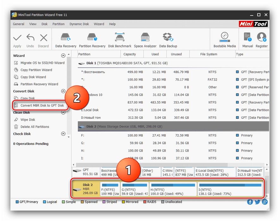Open the Dynamic Disk menu
Image resolution: width=280 pixels, height=221 pixels.
(79, 24)
